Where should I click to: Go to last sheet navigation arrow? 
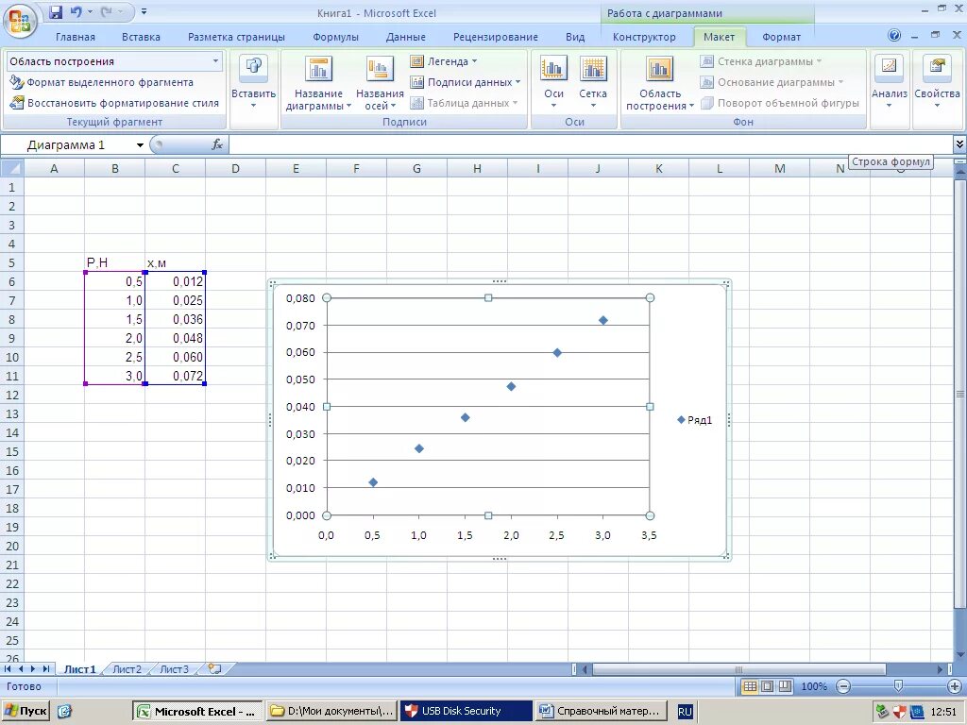click(45, 669)
